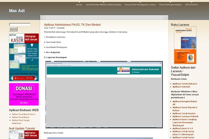The width and height of the screenshot is (209, 139).
Task: Open the Aplikasi Surat Masuk web link
Action: coord(21,117)
